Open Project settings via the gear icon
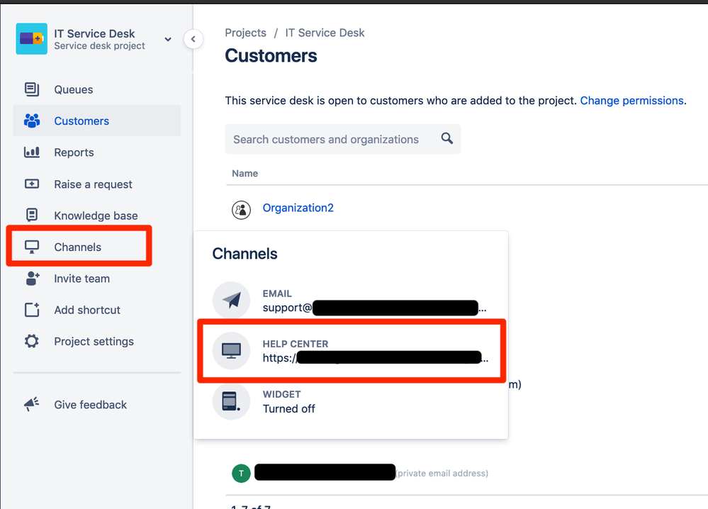 31,341
